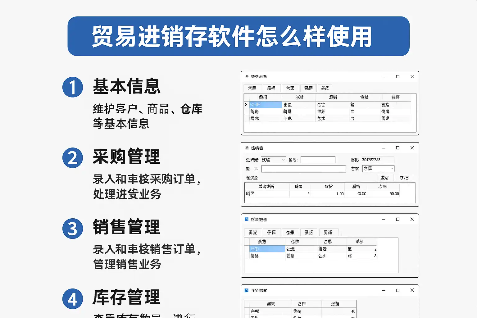Click the cell showing 40 in the 库存管理 table
The height and width of the screenshot is (318, 477).
pyautogui.click(x=339, y=311)
